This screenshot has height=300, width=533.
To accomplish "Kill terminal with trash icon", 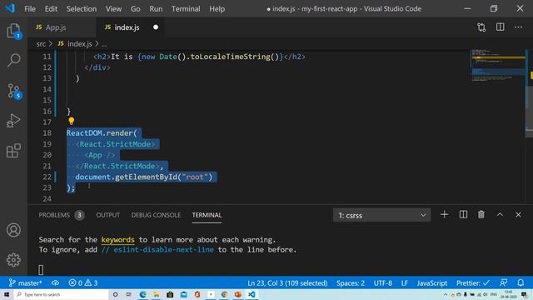I will click(x=481, y=215).
